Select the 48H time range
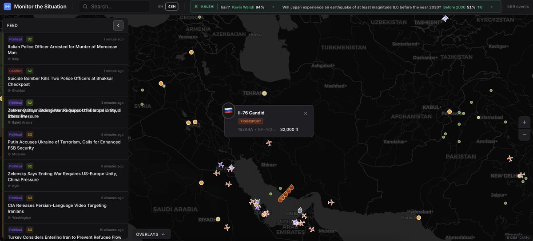Screen dimensions: 533x241 point(171,7)
